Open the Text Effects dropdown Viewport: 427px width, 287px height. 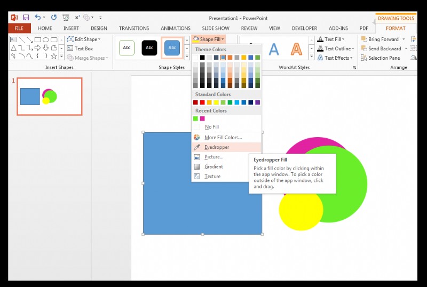335,58
